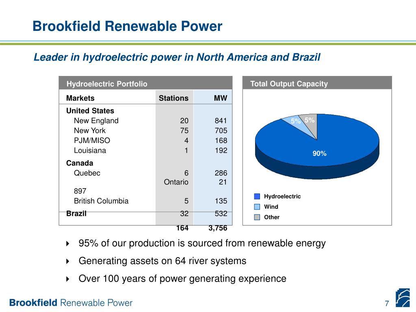Click the footer Brookfield Renewable Power wordmark

click(x=71, y=303)
